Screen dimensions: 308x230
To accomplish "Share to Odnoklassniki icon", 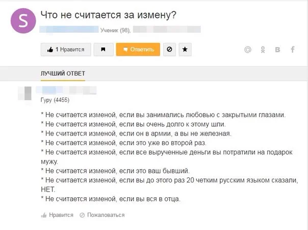I will [x=263, y=50].
